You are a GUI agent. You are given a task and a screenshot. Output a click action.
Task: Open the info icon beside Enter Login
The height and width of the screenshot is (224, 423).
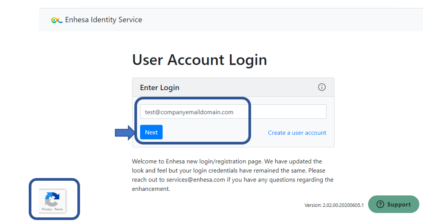[322, 87]
